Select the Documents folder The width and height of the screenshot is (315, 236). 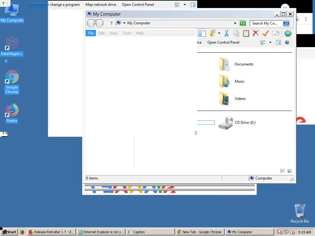point(236,64)
